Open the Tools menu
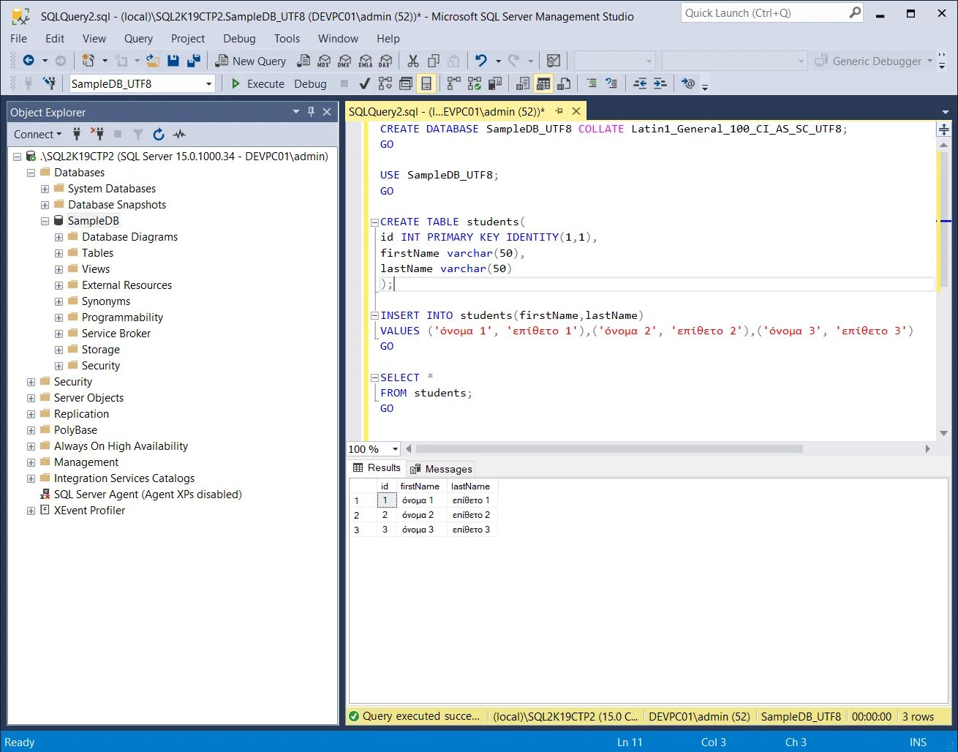 287,38
